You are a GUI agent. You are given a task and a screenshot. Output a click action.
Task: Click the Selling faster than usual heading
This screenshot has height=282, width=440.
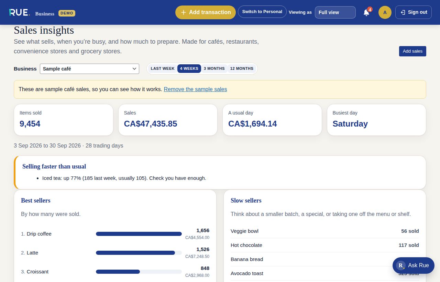[54, 166]
